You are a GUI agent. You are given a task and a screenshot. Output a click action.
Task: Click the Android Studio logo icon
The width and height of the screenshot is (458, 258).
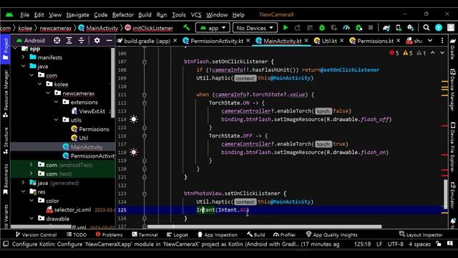pos(9,14)
